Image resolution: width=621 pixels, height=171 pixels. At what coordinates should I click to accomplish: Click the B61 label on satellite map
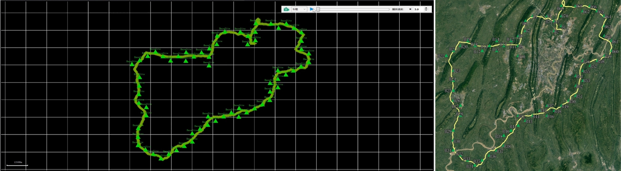pyautogui.click(x=615, y=42)
